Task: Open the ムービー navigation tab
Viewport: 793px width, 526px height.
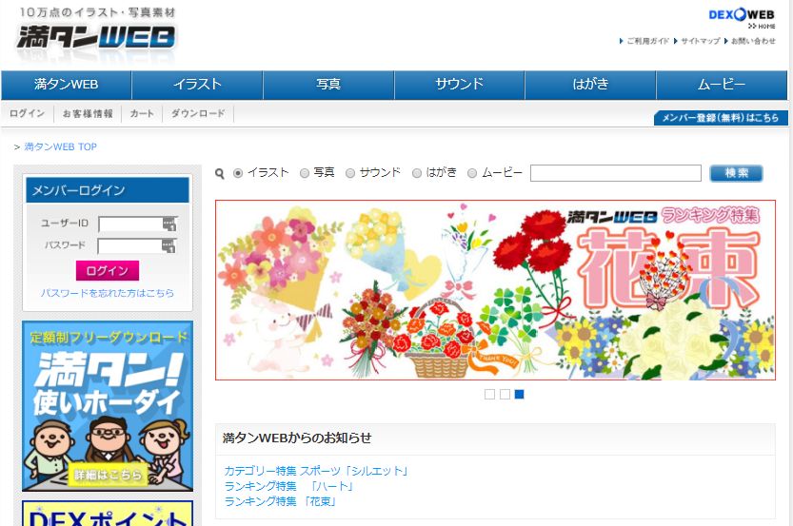Action: (x=722, y=85)
